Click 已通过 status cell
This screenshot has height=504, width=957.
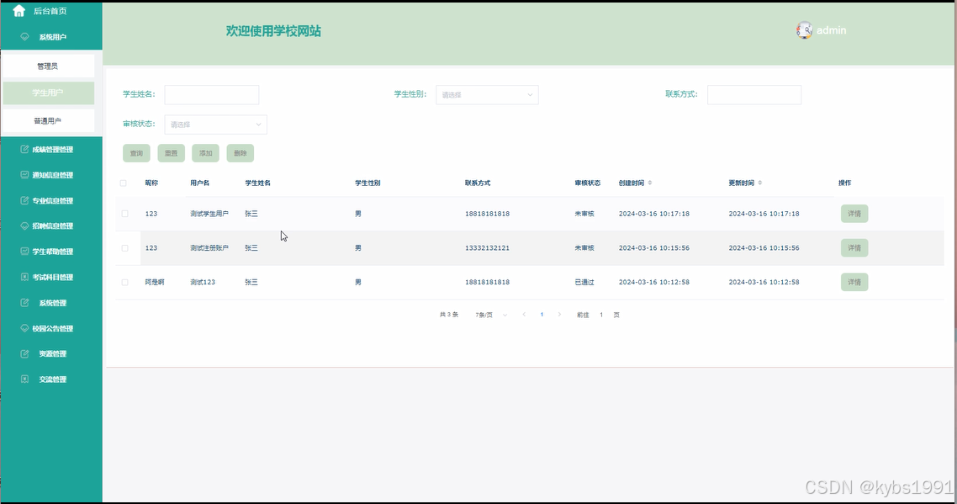(x=584, y=282)
